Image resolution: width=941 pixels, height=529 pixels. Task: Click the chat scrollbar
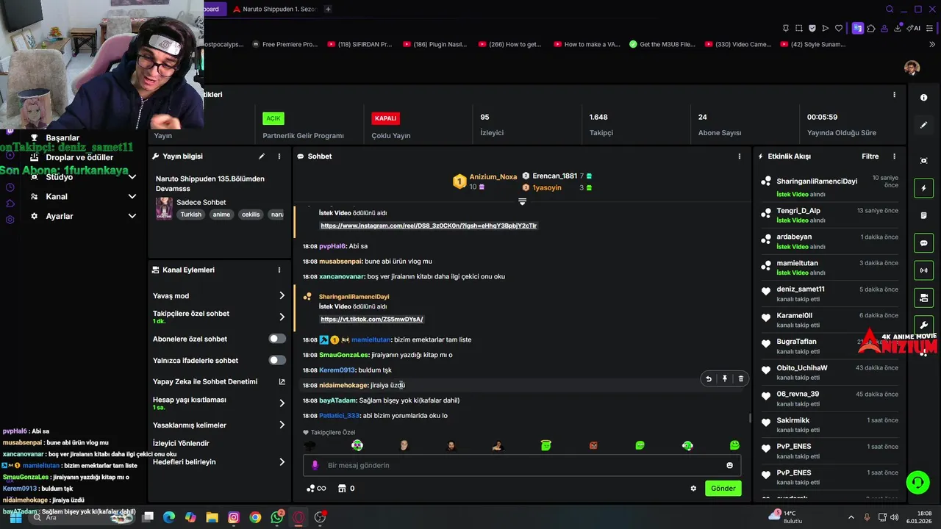(x=750, y=418)
